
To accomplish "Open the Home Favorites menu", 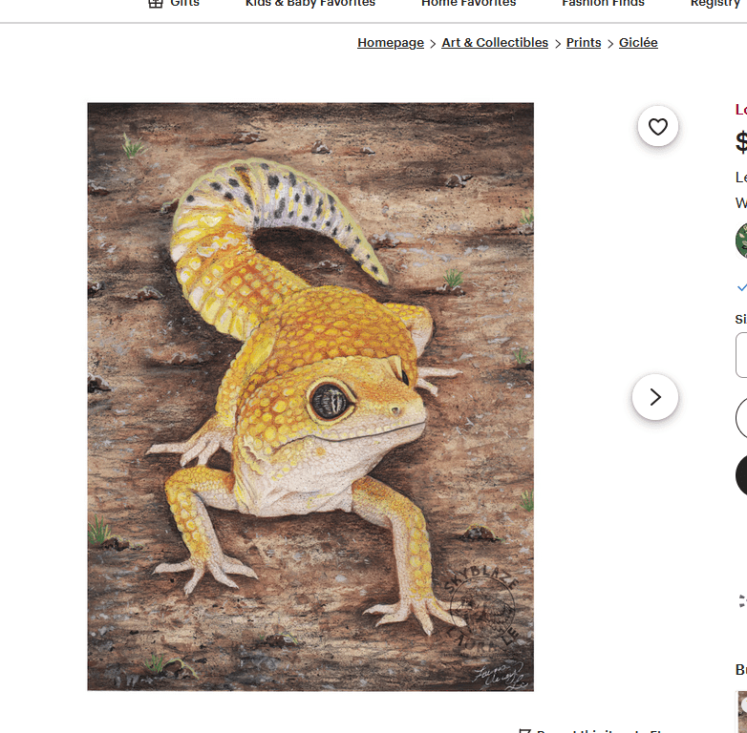I will pos(468,4).
